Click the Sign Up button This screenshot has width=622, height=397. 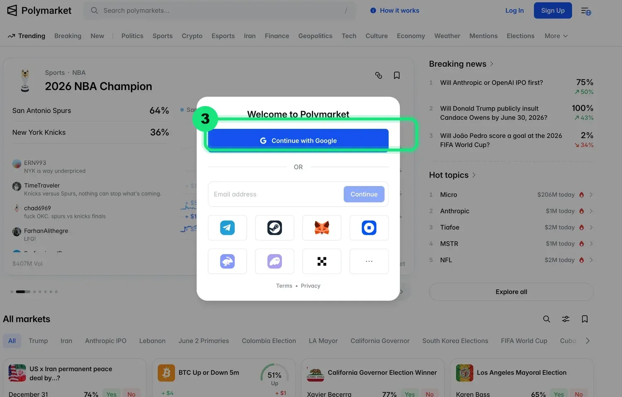(x=553, y=10)
